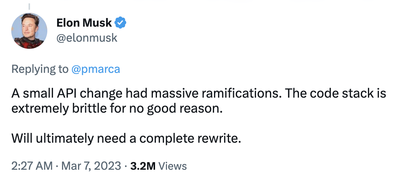404x184 pixels.
Task: Open Elon Musk's round profile avatar
Action: click(29, 31)
